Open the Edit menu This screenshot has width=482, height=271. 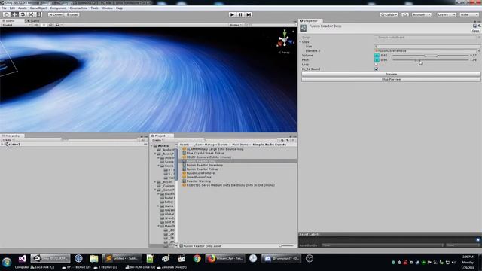pyautogui.click(x=12, y=8)
